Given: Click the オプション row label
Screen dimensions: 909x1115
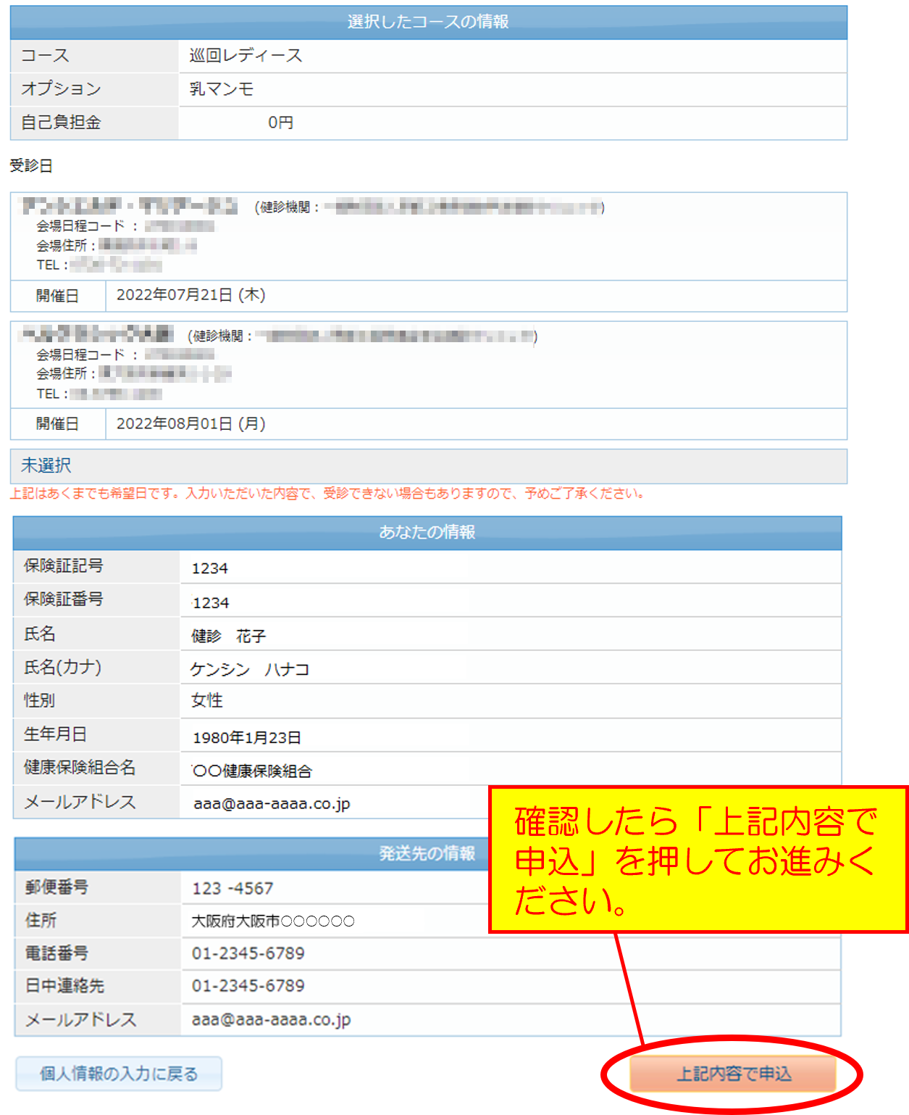Looking at the screenshot, I should [x=61, y=89].
